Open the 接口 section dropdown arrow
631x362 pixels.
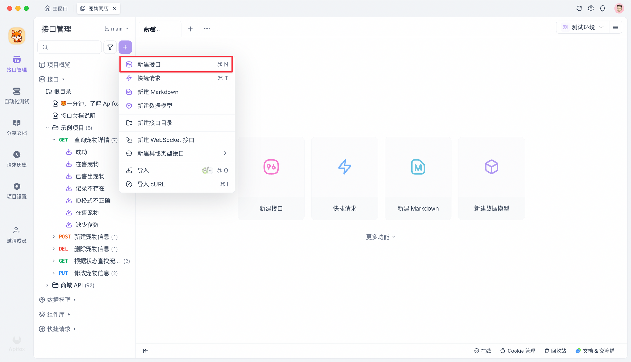click(x=63, y=80)
